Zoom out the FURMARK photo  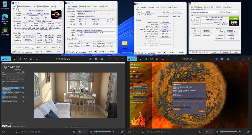tap(217, 132)
